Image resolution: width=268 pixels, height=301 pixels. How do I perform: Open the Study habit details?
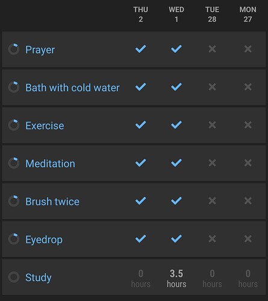click(39, 278)
